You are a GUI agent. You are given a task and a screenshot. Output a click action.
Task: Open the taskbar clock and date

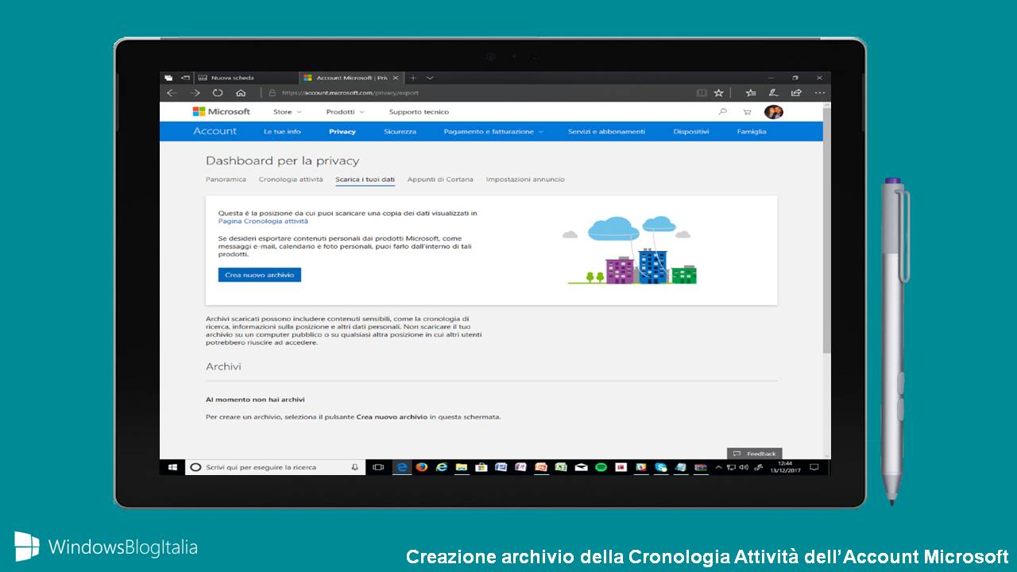coord(786,467)
